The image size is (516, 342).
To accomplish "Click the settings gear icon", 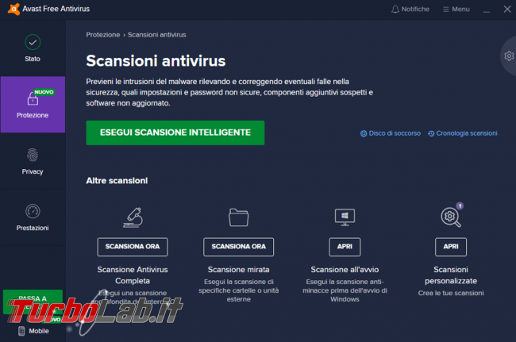I will 509,56.
